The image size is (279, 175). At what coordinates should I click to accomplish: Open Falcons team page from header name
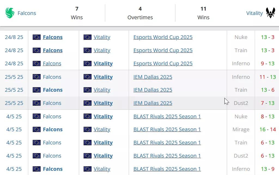click(x=27, y=13)
